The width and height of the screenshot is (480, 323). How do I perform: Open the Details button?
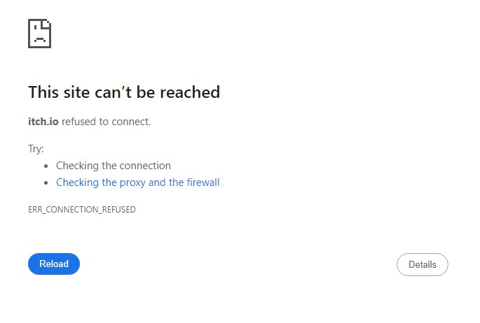point(422,264)
